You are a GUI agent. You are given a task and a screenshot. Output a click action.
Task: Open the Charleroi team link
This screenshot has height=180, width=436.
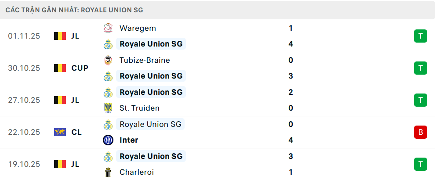click(x=137, y=172)
